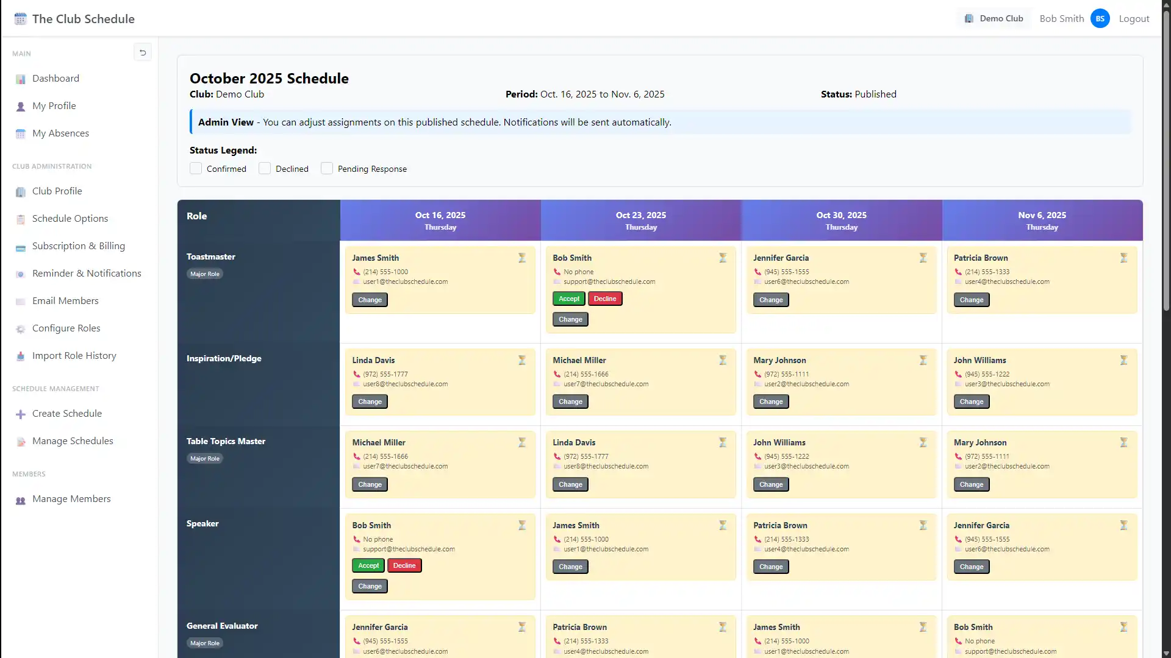
Task: Click hourglass icon on James Smith Toastmaster card
Action: 522,258
